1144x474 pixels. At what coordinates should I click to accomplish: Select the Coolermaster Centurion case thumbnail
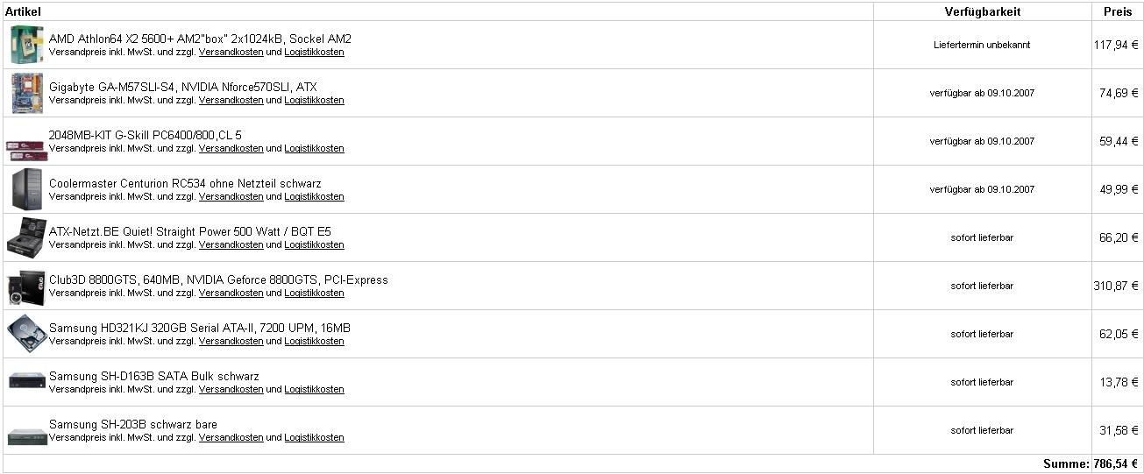point(27,188)
